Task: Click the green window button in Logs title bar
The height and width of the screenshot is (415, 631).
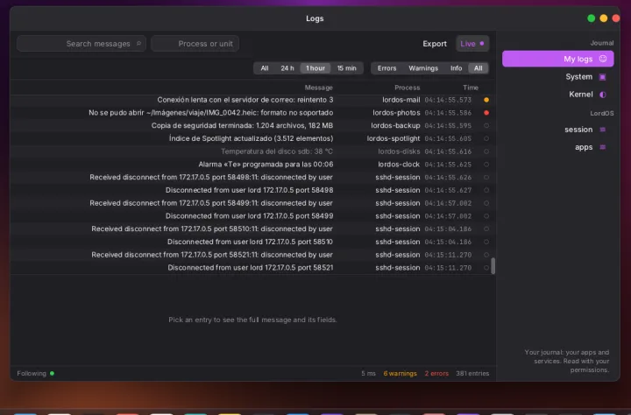Action: coord(592,18)
